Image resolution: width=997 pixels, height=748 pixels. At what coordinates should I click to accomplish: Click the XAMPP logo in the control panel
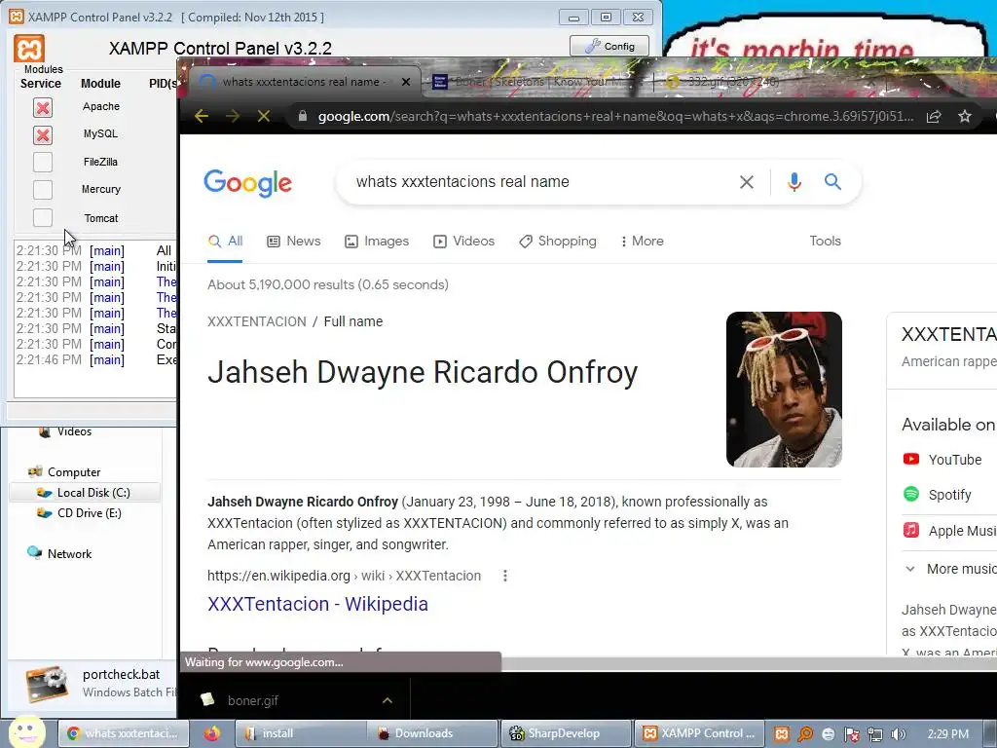[29, 49]
